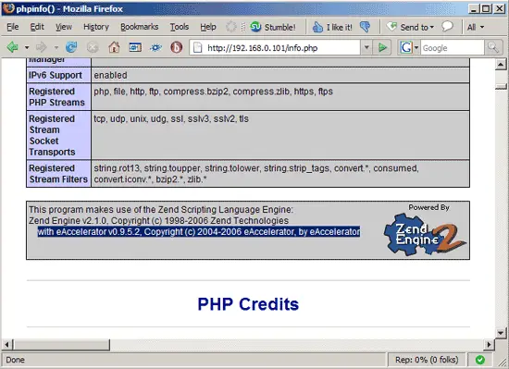Maximize the Firefox window
509x369 pixels.
pyautogui.click(x=487, y=8)
